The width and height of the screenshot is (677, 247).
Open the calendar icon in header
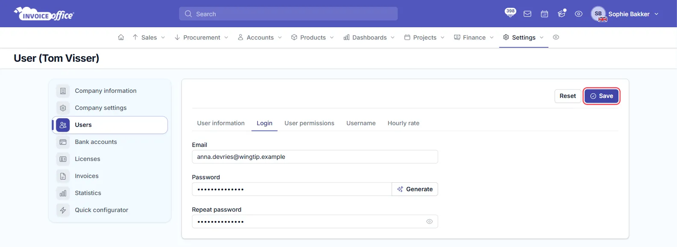[545, 14]
